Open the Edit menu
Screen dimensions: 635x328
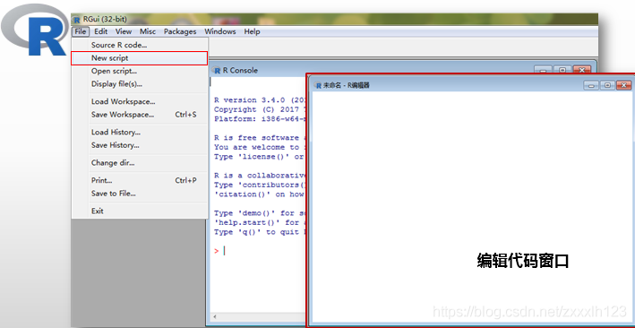click(x=101, y=31)
